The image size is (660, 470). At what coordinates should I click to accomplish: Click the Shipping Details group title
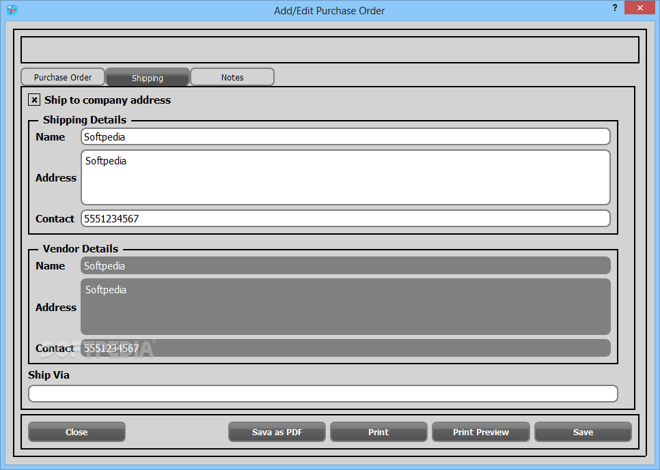(x=85, y=120)
